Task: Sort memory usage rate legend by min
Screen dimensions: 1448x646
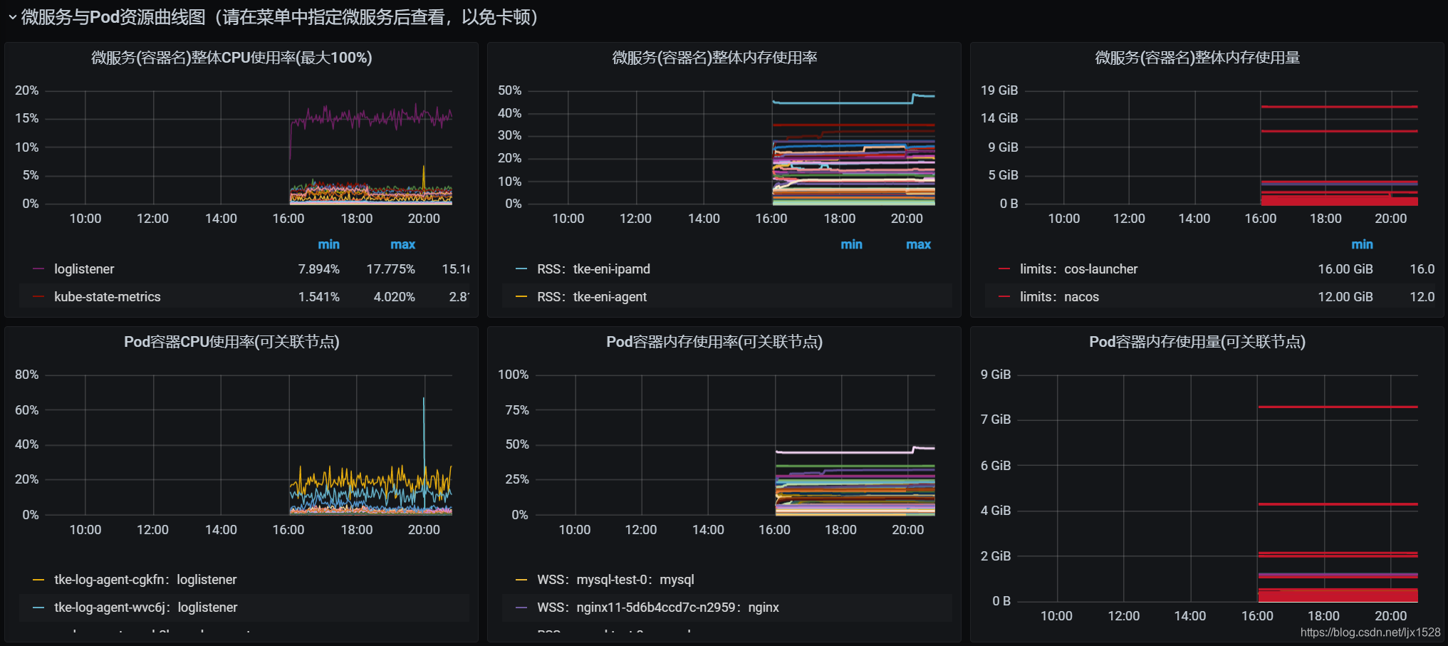Action: pyautogui.click(x=851, y=244)
